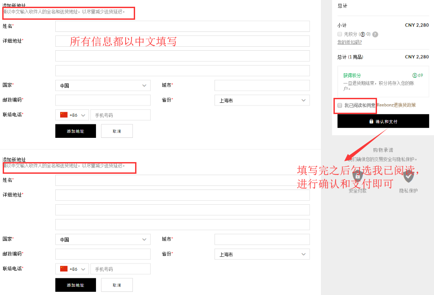Tick the 无积分 checkbox
The height and width of the screenshot is (295, 434).
tap(340, 34)
